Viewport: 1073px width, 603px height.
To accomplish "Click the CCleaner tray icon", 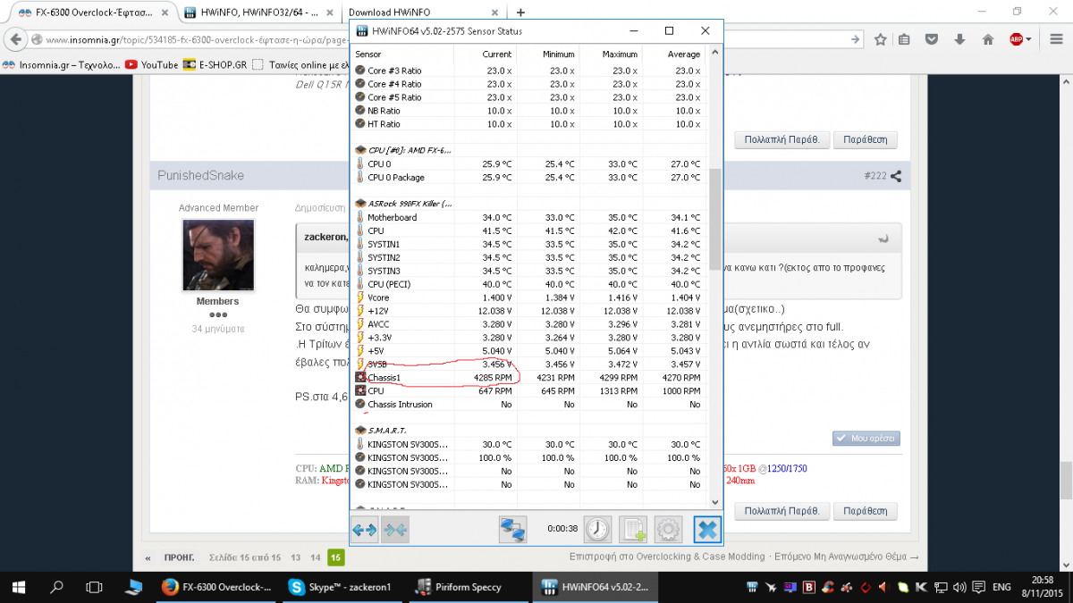I will (829, 587).
